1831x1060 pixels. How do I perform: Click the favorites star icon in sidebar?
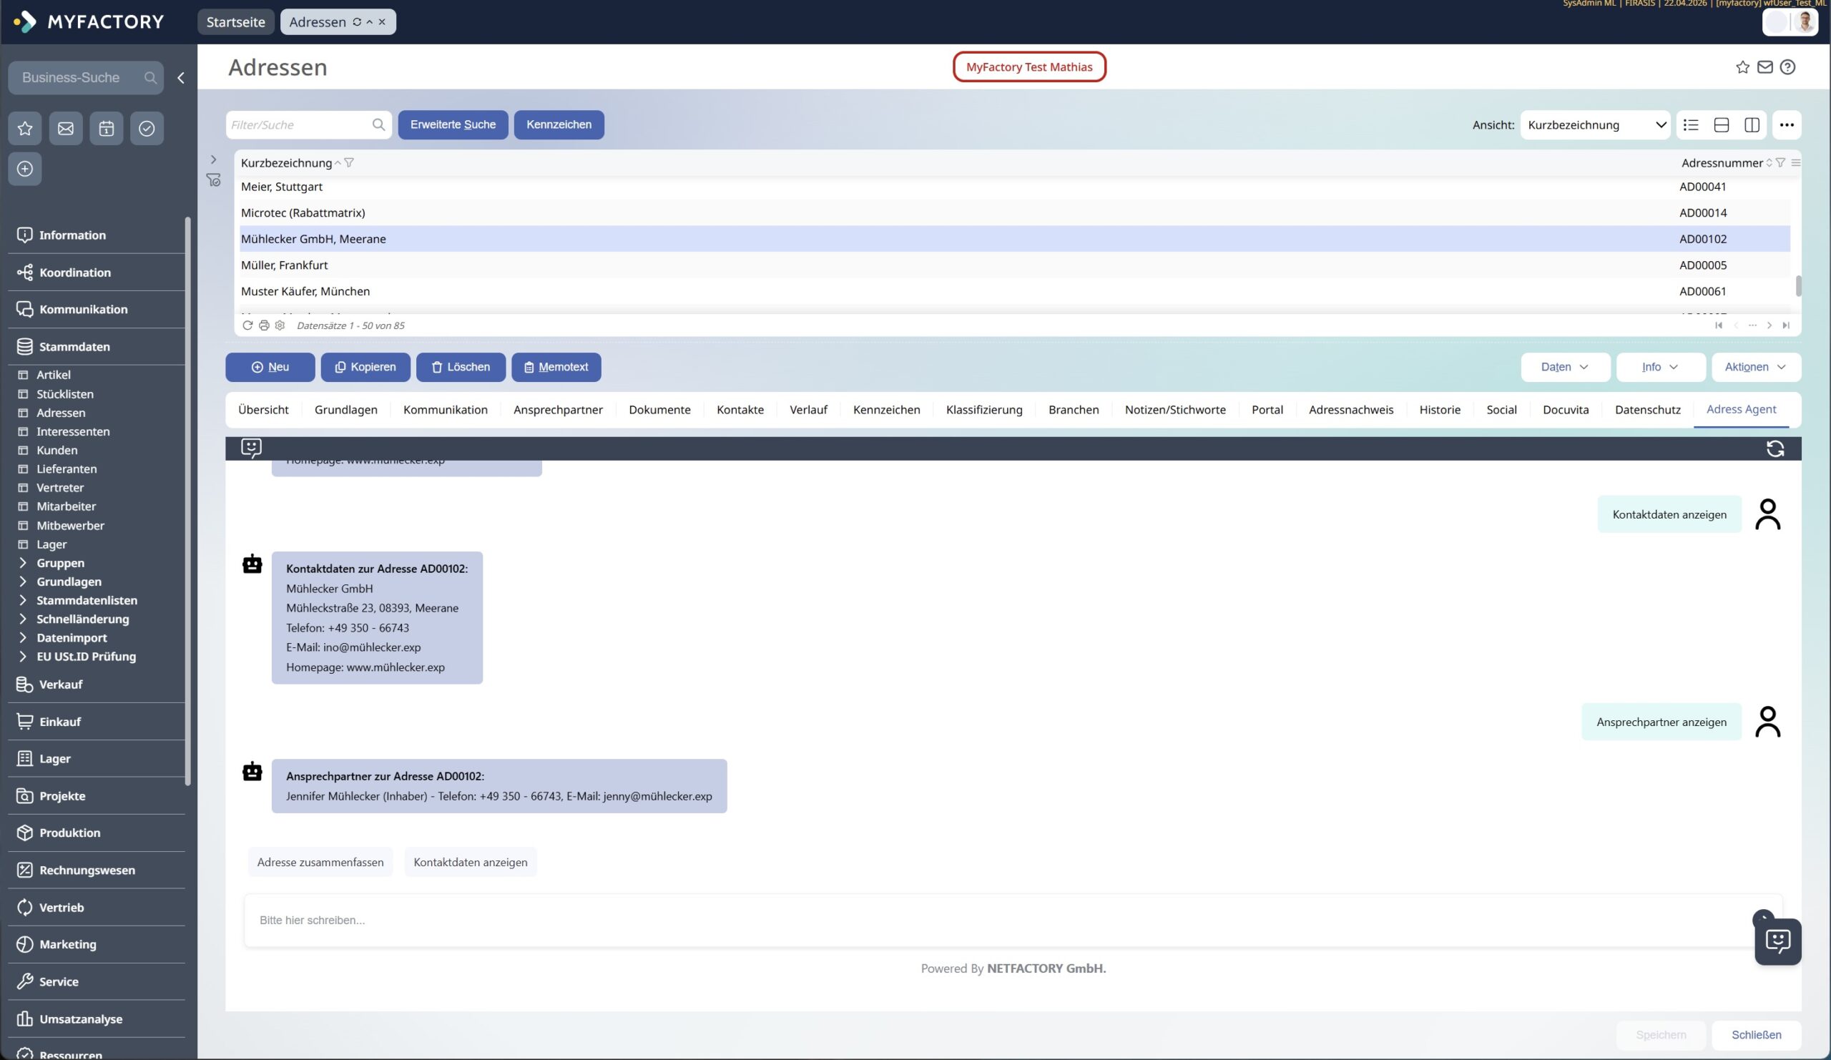[x=25, y=129]
